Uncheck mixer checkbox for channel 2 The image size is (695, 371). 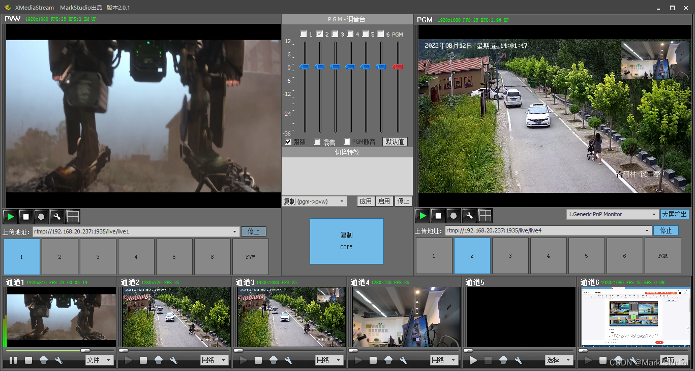320,34
